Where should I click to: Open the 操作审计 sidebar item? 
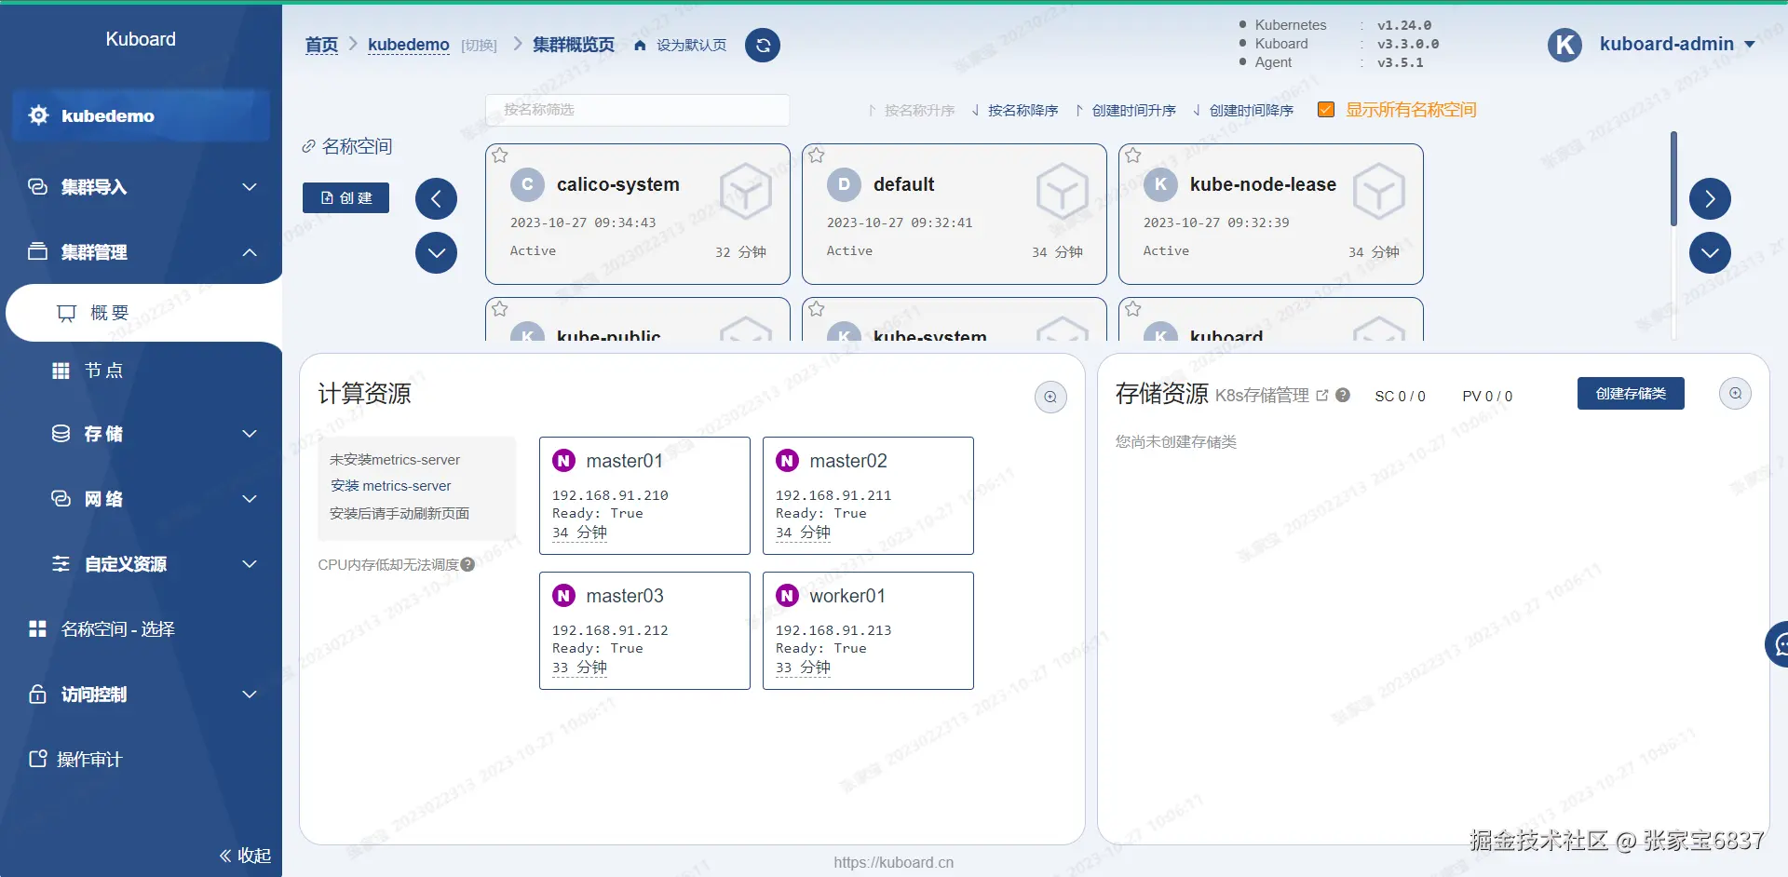(x=141, y=760)
